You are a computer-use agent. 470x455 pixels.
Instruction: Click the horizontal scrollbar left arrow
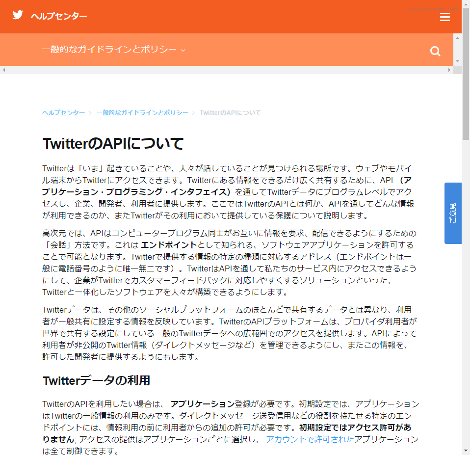(x=4, y=70)
